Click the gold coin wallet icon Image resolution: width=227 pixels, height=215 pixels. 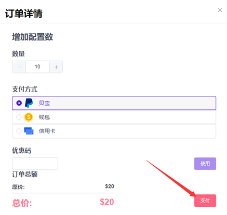(x=29, y=117)
